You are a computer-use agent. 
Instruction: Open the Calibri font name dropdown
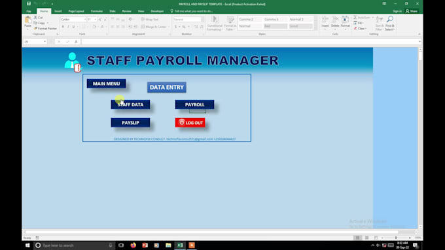click(x=85, y=19)
